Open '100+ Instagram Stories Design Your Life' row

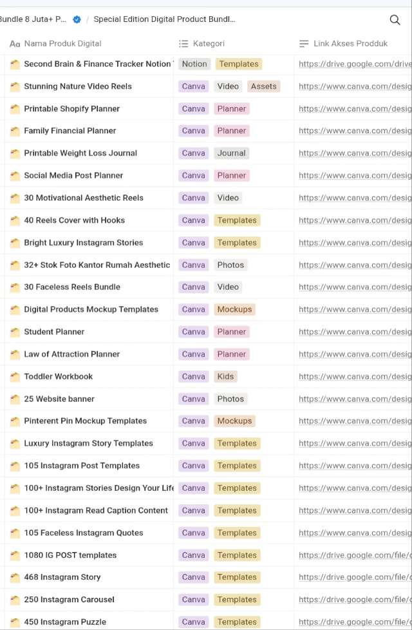point(98,488)
